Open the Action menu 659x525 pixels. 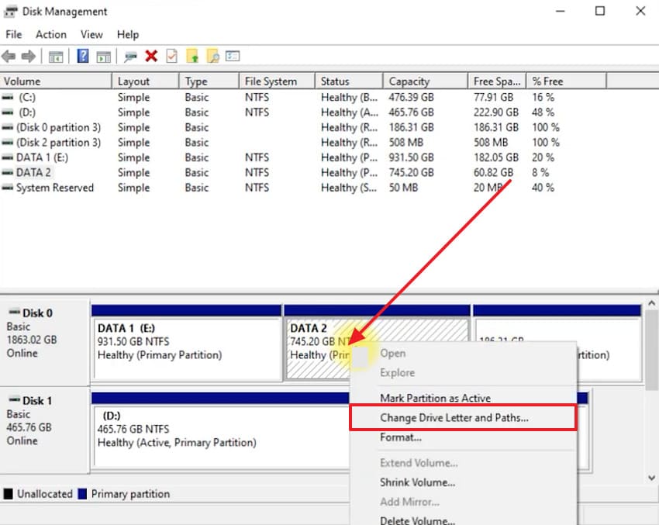click(x=50, y=34)
